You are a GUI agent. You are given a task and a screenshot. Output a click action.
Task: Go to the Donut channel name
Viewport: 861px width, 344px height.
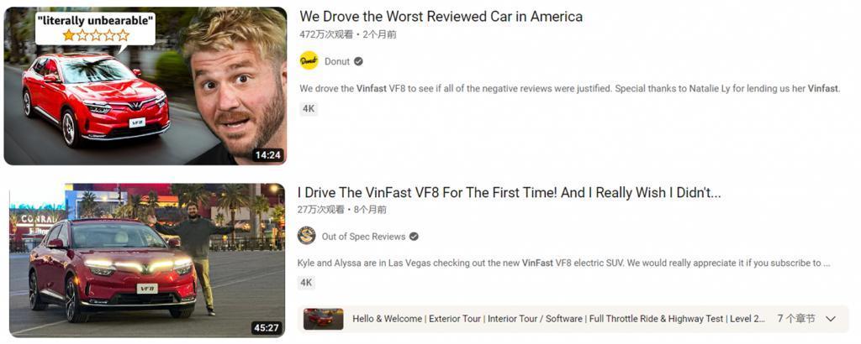pos(337,61)
